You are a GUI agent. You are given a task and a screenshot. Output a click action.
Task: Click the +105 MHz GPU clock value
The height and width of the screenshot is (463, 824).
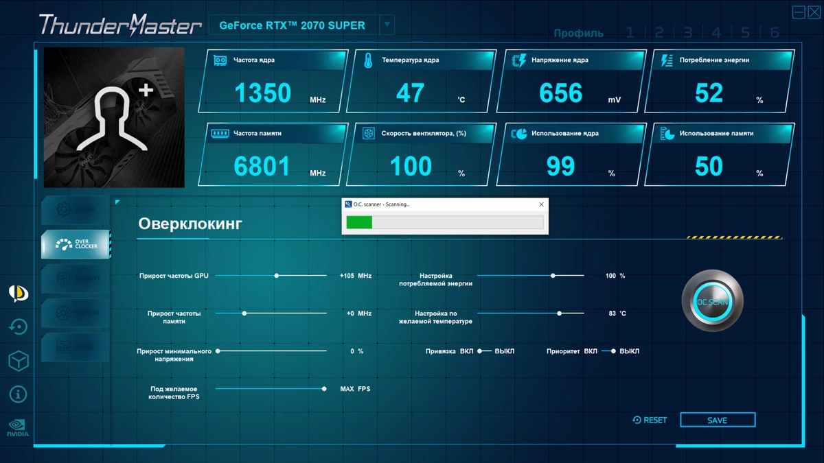coord(356,276)
